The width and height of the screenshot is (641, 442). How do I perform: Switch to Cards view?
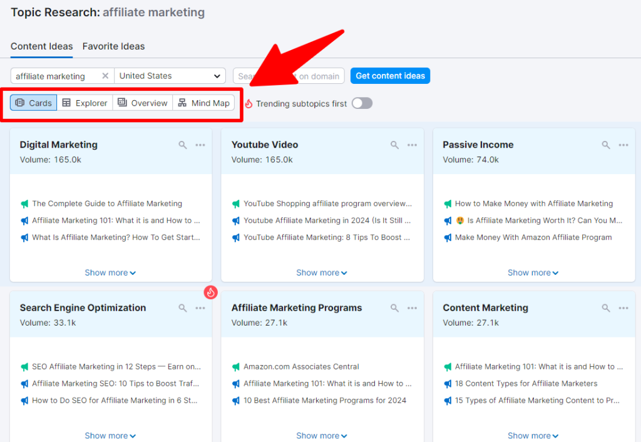[x=34, y=103]
